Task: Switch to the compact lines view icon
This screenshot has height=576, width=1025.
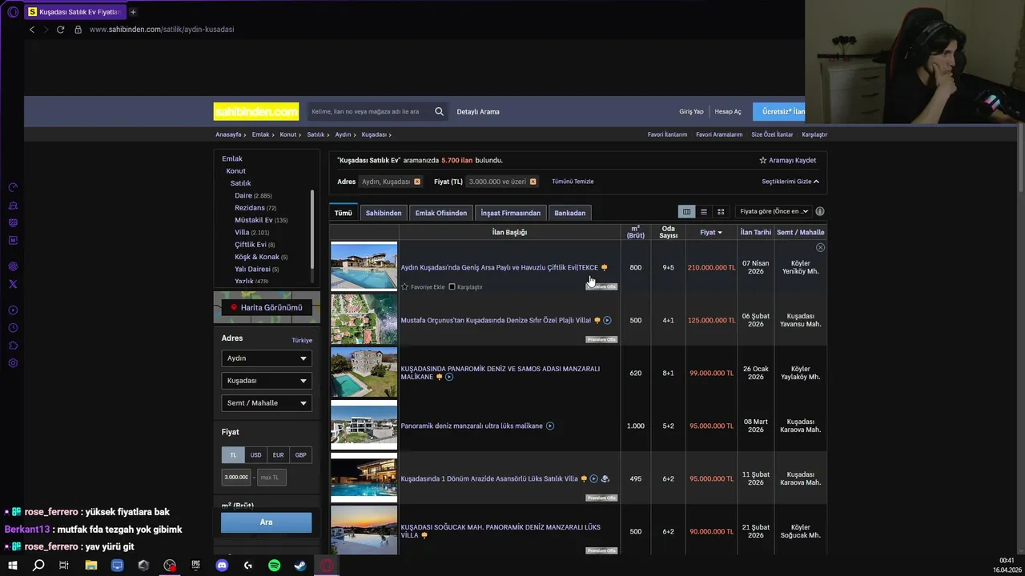Action: click(703, 211)
